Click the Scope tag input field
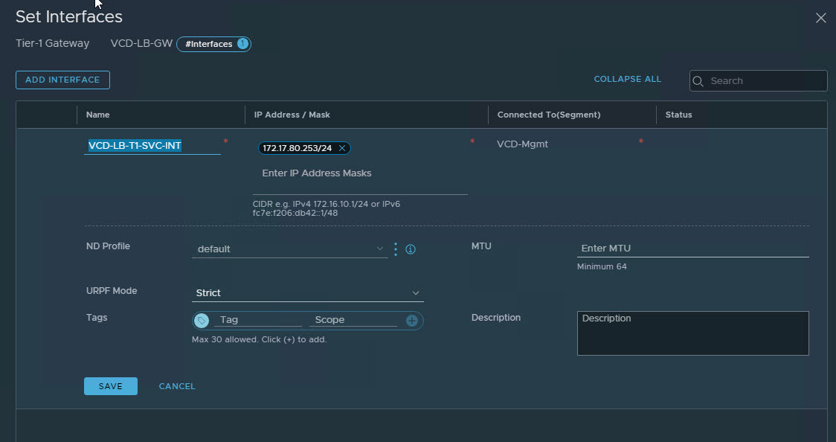Image resolution: width=836 pixels, height=442 pixels. click(354, 320)
